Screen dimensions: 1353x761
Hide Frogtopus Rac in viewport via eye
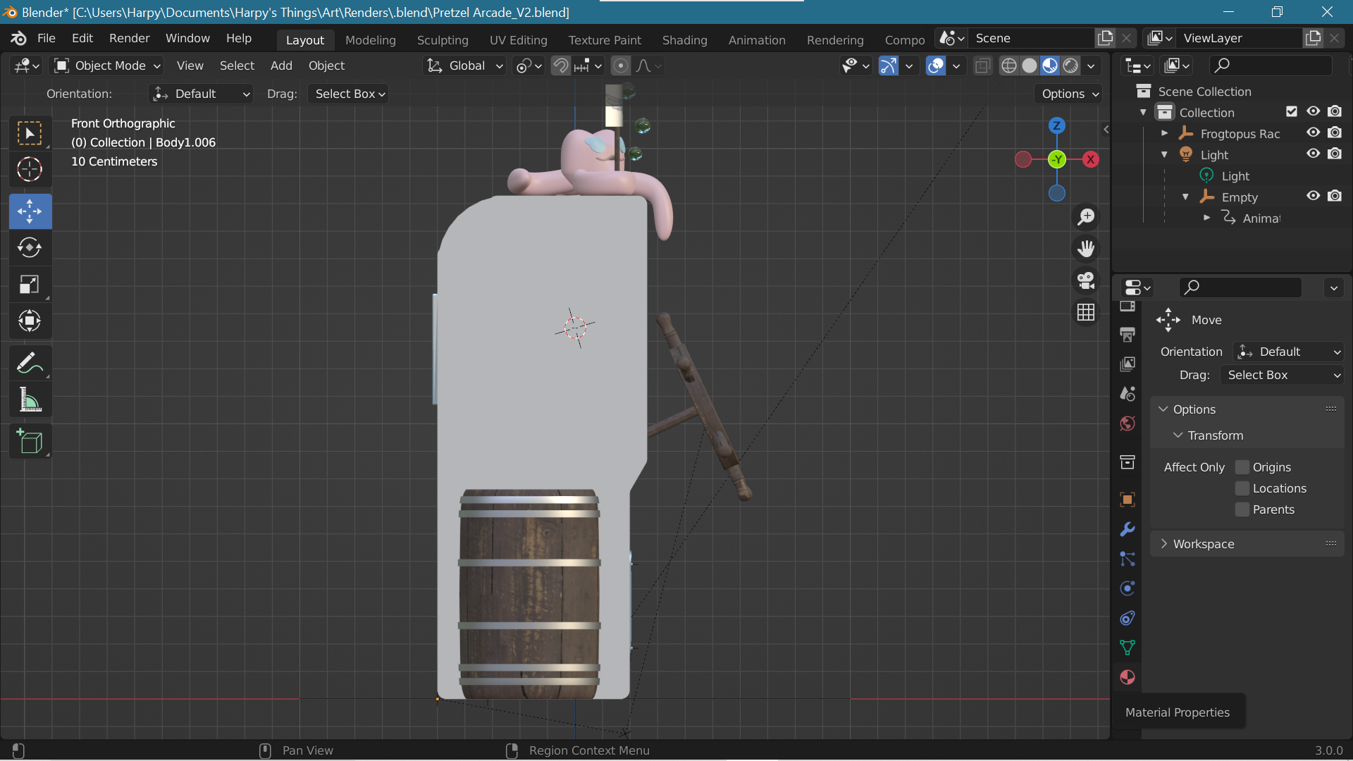pos(1313,132)
